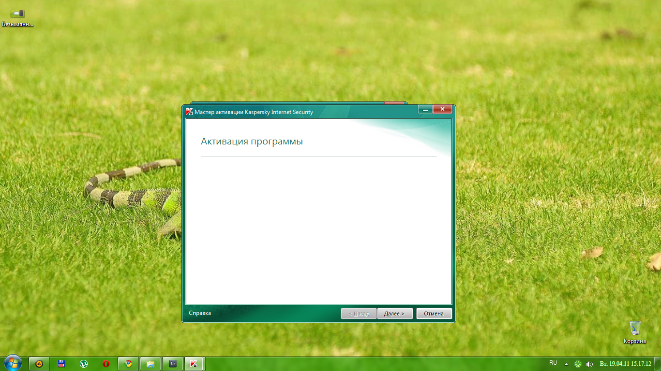Open the RU language indicator
Screen dimensions: 661x371
(553, 363)
